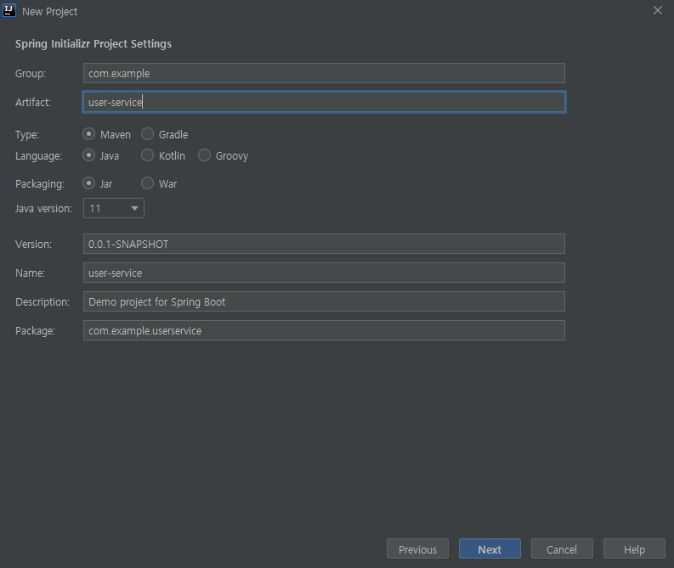Click the Name input field
674x568 pixels.
(x=324, y=273)
